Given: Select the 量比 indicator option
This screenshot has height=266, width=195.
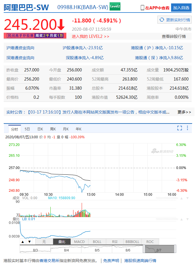Looking at the screenshot, I should 62,242.
